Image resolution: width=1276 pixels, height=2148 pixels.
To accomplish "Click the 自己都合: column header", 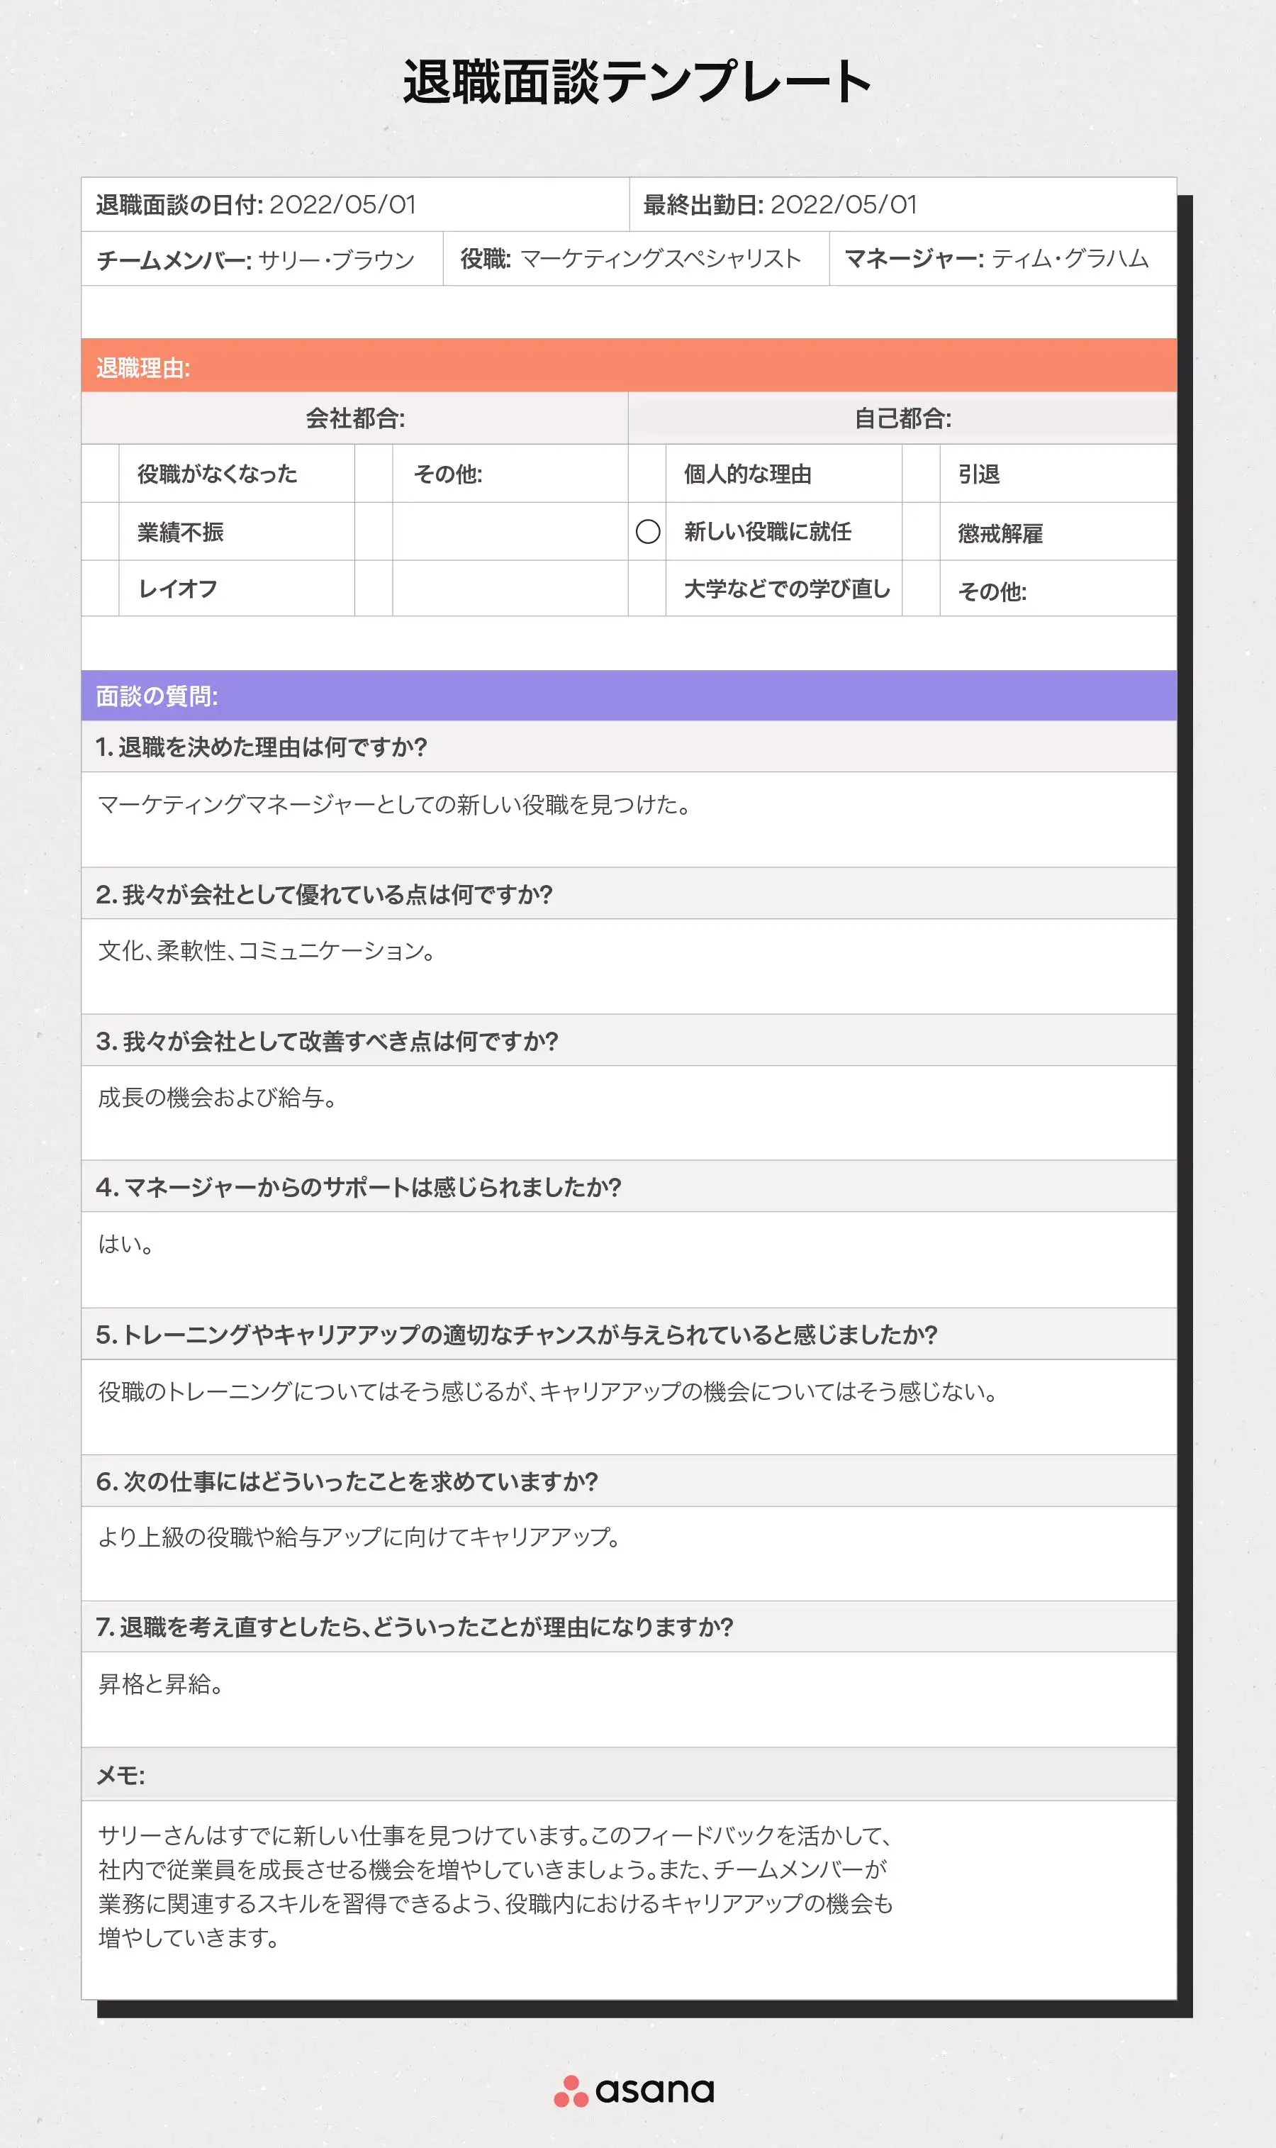I will tap(903, 419).
